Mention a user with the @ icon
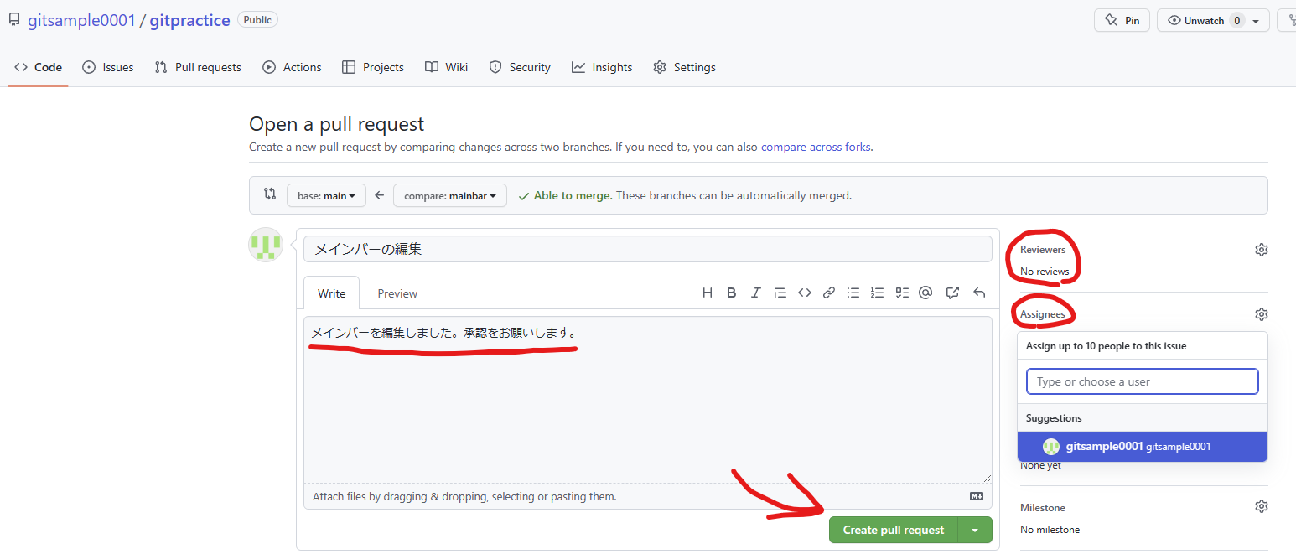Viewport: 1296px width, 554px height. [925, 292]
